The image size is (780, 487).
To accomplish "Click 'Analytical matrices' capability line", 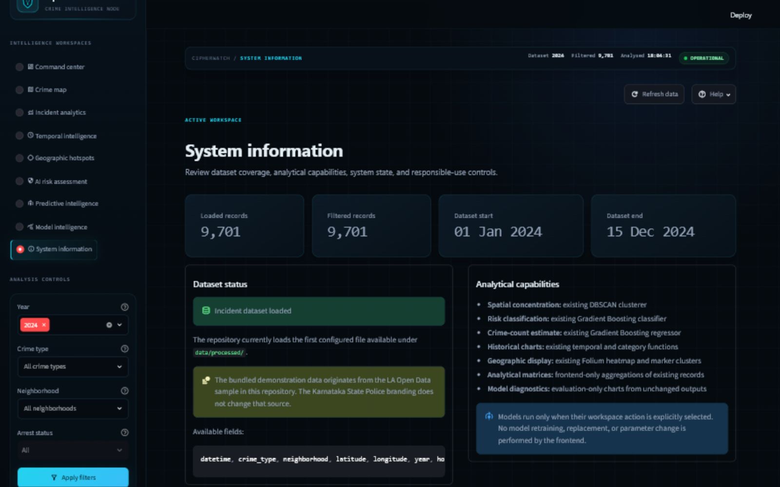I will pos(596,375).
